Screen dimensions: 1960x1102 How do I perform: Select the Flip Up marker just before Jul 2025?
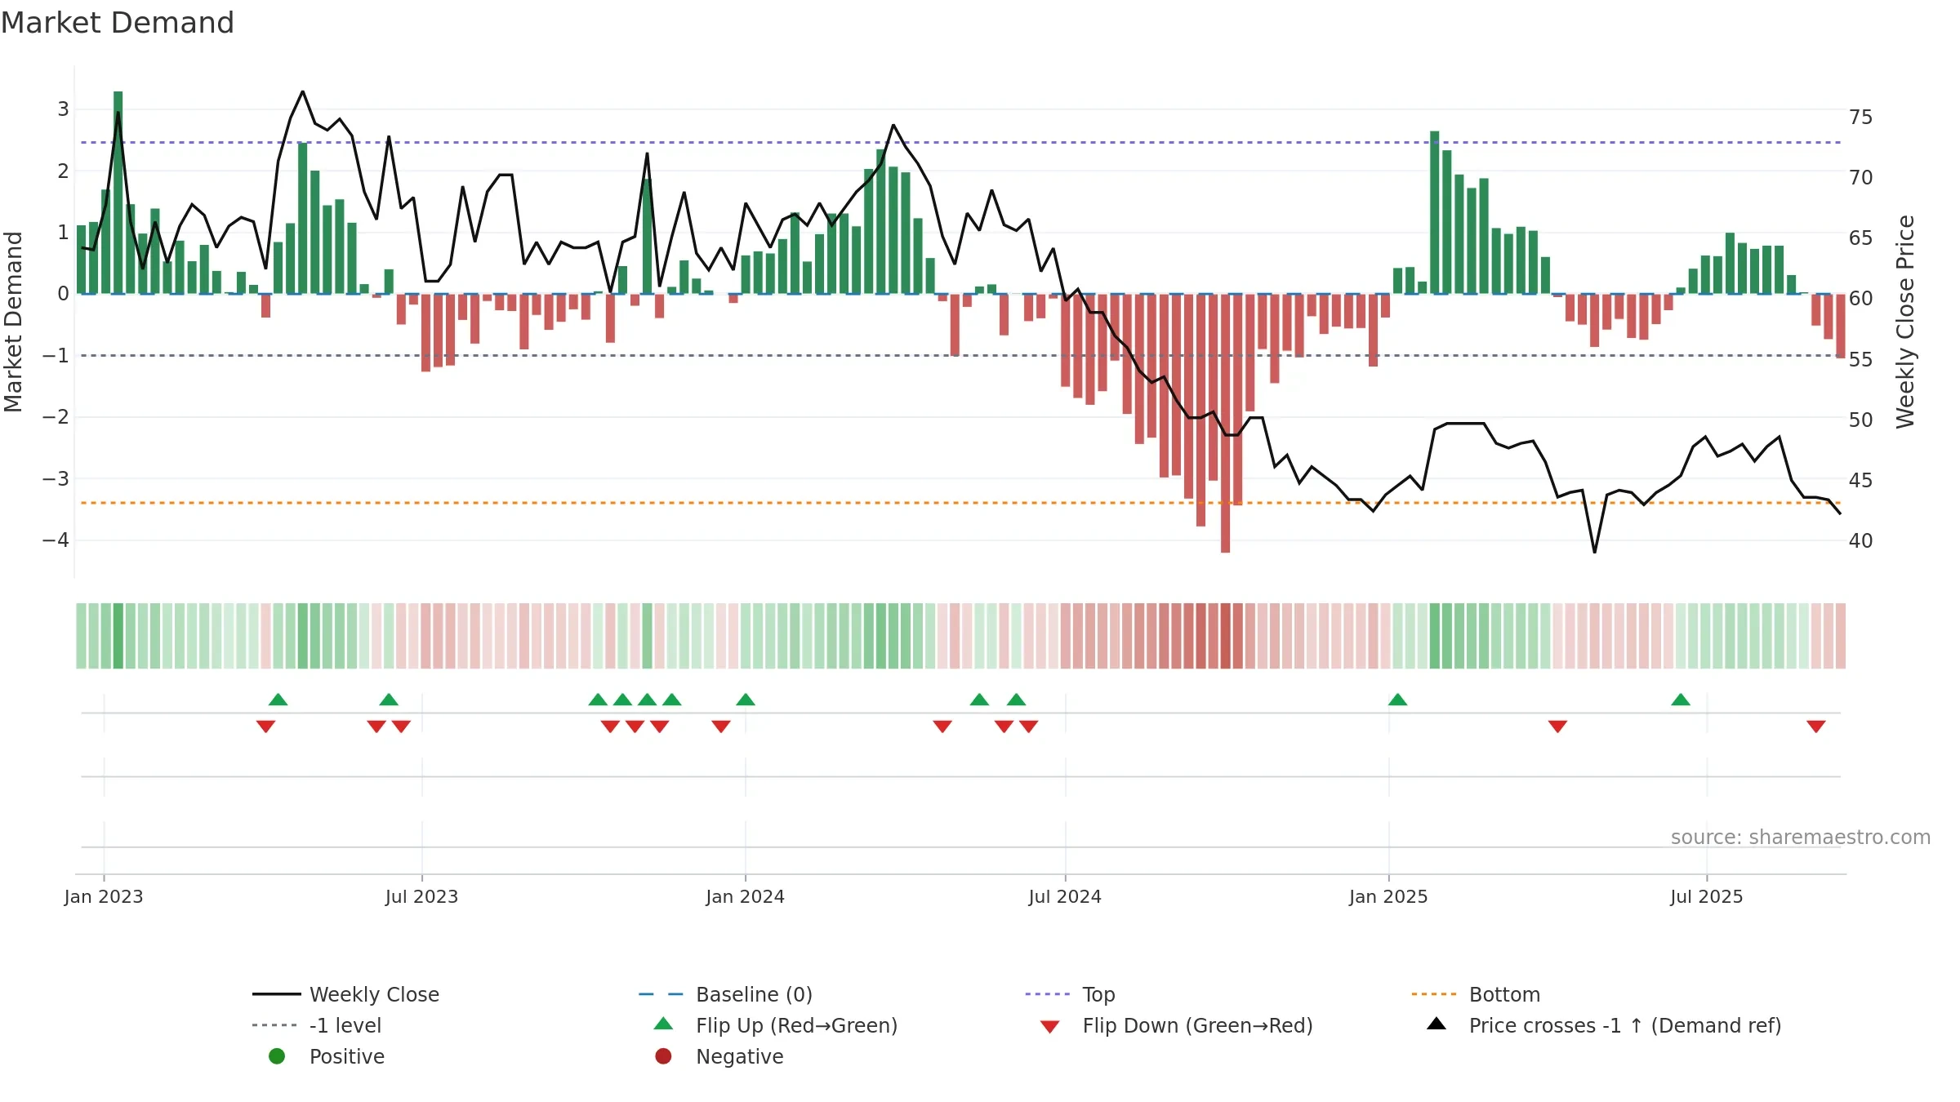click(x=1681, y=700)
